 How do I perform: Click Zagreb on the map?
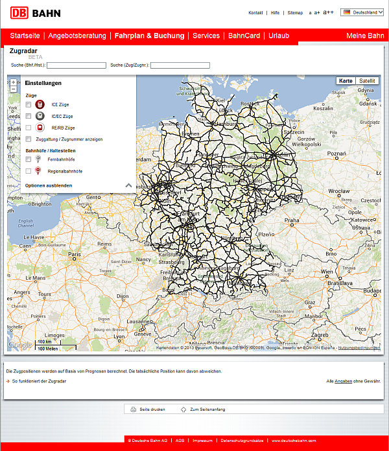coord(320,335)
